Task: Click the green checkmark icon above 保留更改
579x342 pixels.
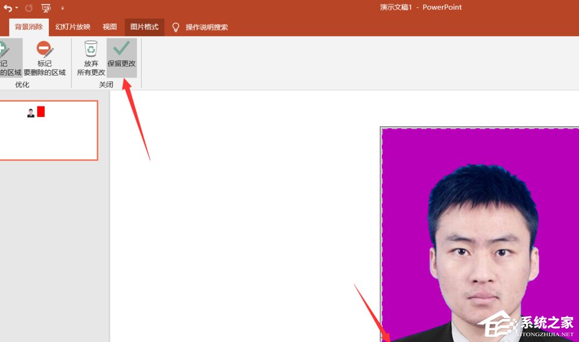Action: [x=121, y=48]
